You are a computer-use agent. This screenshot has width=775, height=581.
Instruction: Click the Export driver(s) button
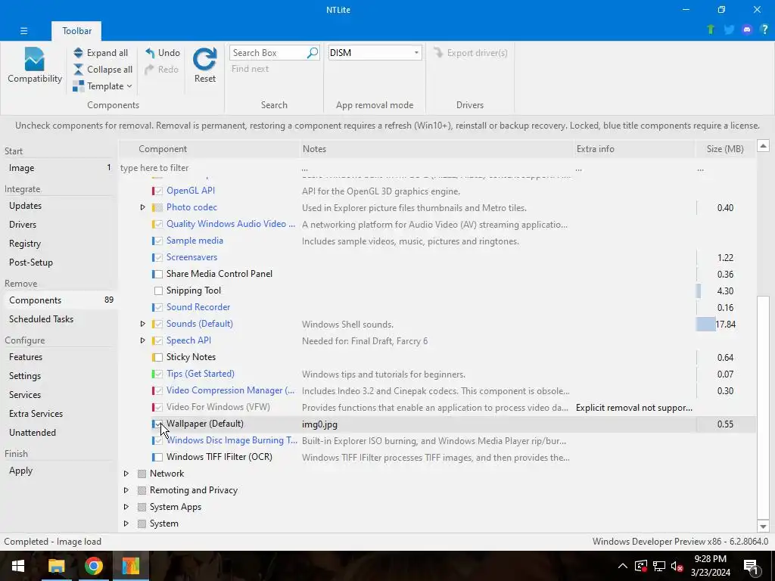click(x=471, y=53)
